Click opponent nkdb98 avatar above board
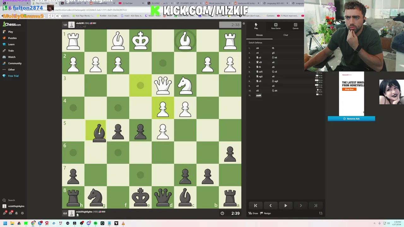This screenshot has height=227, width=404. pyautogui.click(x=71, y=25)
